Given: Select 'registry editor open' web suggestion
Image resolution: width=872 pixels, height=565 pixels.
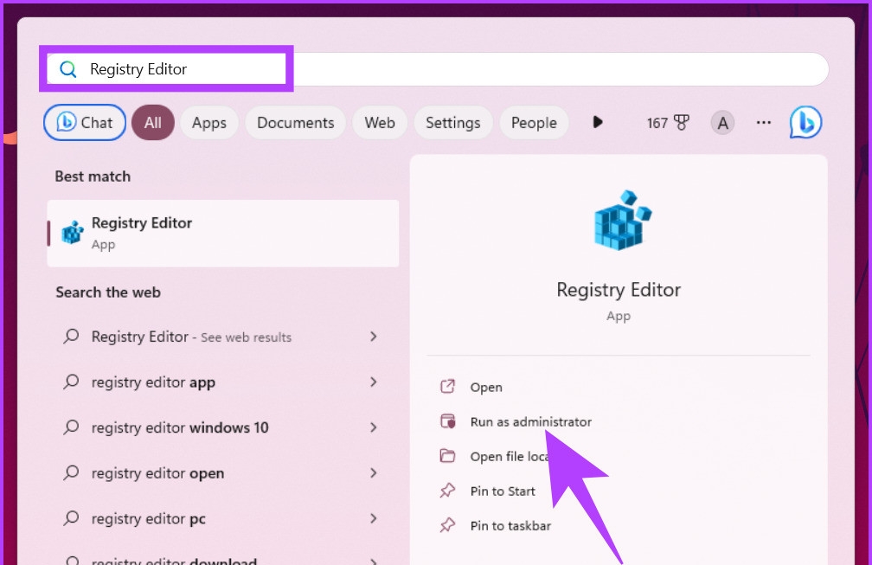Looking at the screenshot, I should click(223, 473).
